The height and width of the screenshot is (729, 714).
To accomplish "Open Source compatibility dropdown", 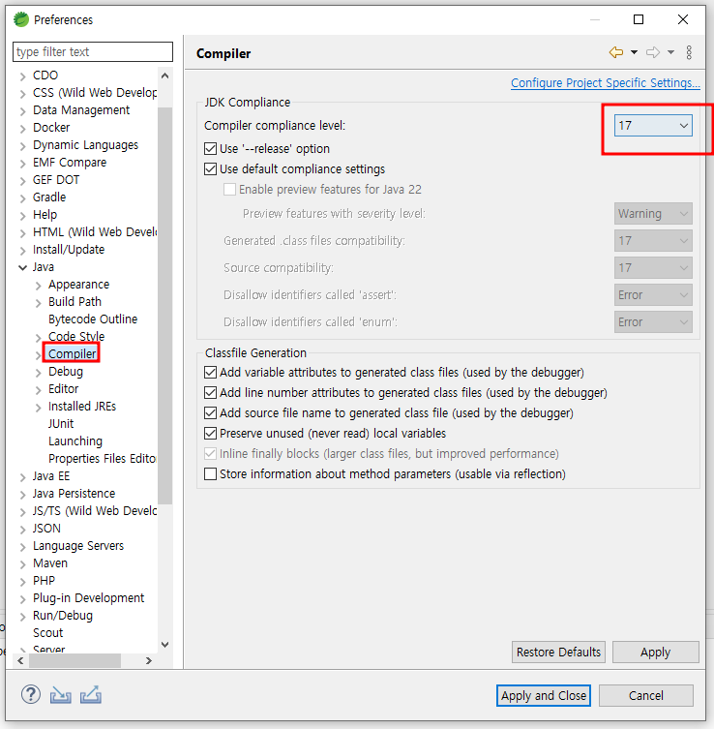I will 653,268.
